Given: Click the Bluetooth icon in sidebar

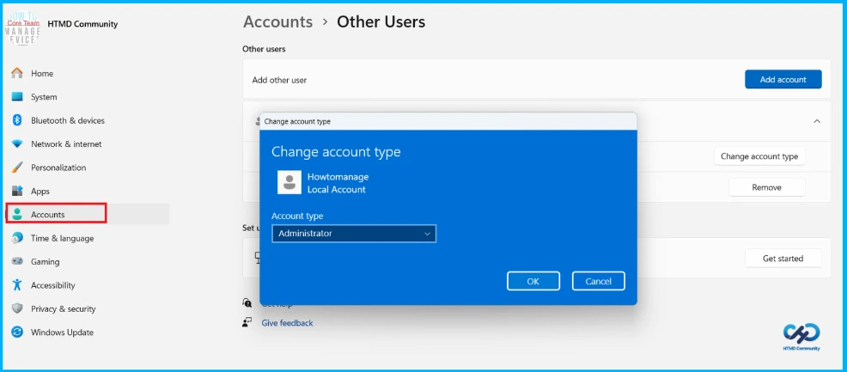Looking at the screenshot, I should click(17, 120).
